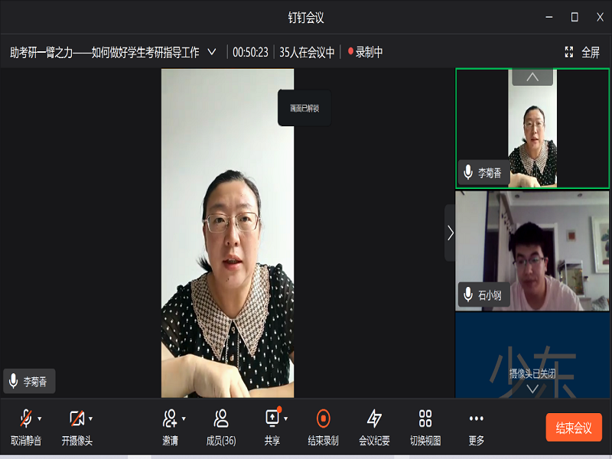Select 李菊香 thumbnail in the sidebar
This screenshot has width=612, height=459.
click(532, 128)
